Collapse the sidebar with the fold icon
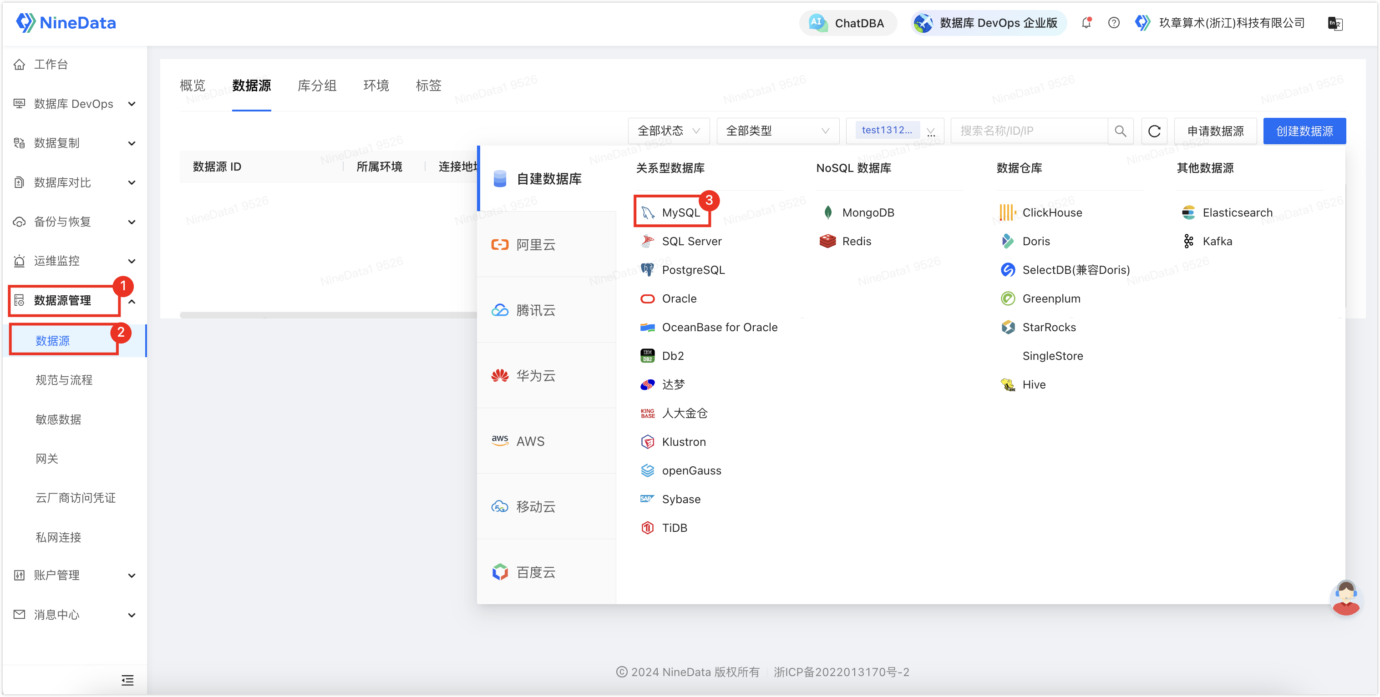Screen dimensions: 1380x697 [127, 680]
